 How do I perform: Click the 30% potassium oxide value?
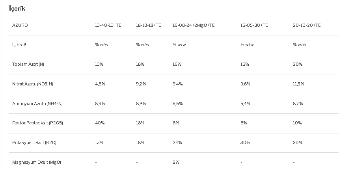(x=246, y=142)
